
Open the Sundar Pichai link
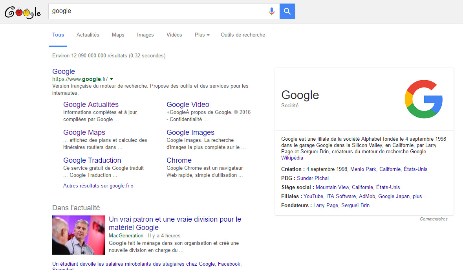pos(313,178)
